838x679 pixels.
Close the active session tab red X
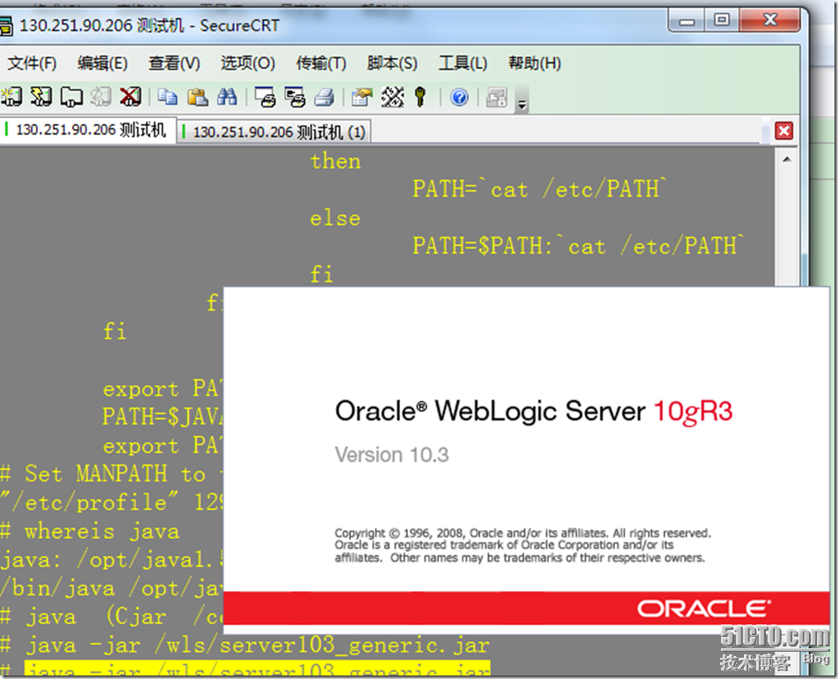(x=783, y=130)
